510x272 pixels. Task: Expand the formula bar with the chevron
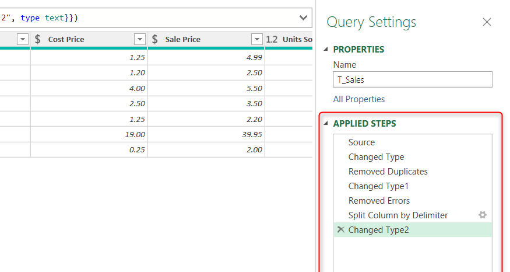click(303, 18)
